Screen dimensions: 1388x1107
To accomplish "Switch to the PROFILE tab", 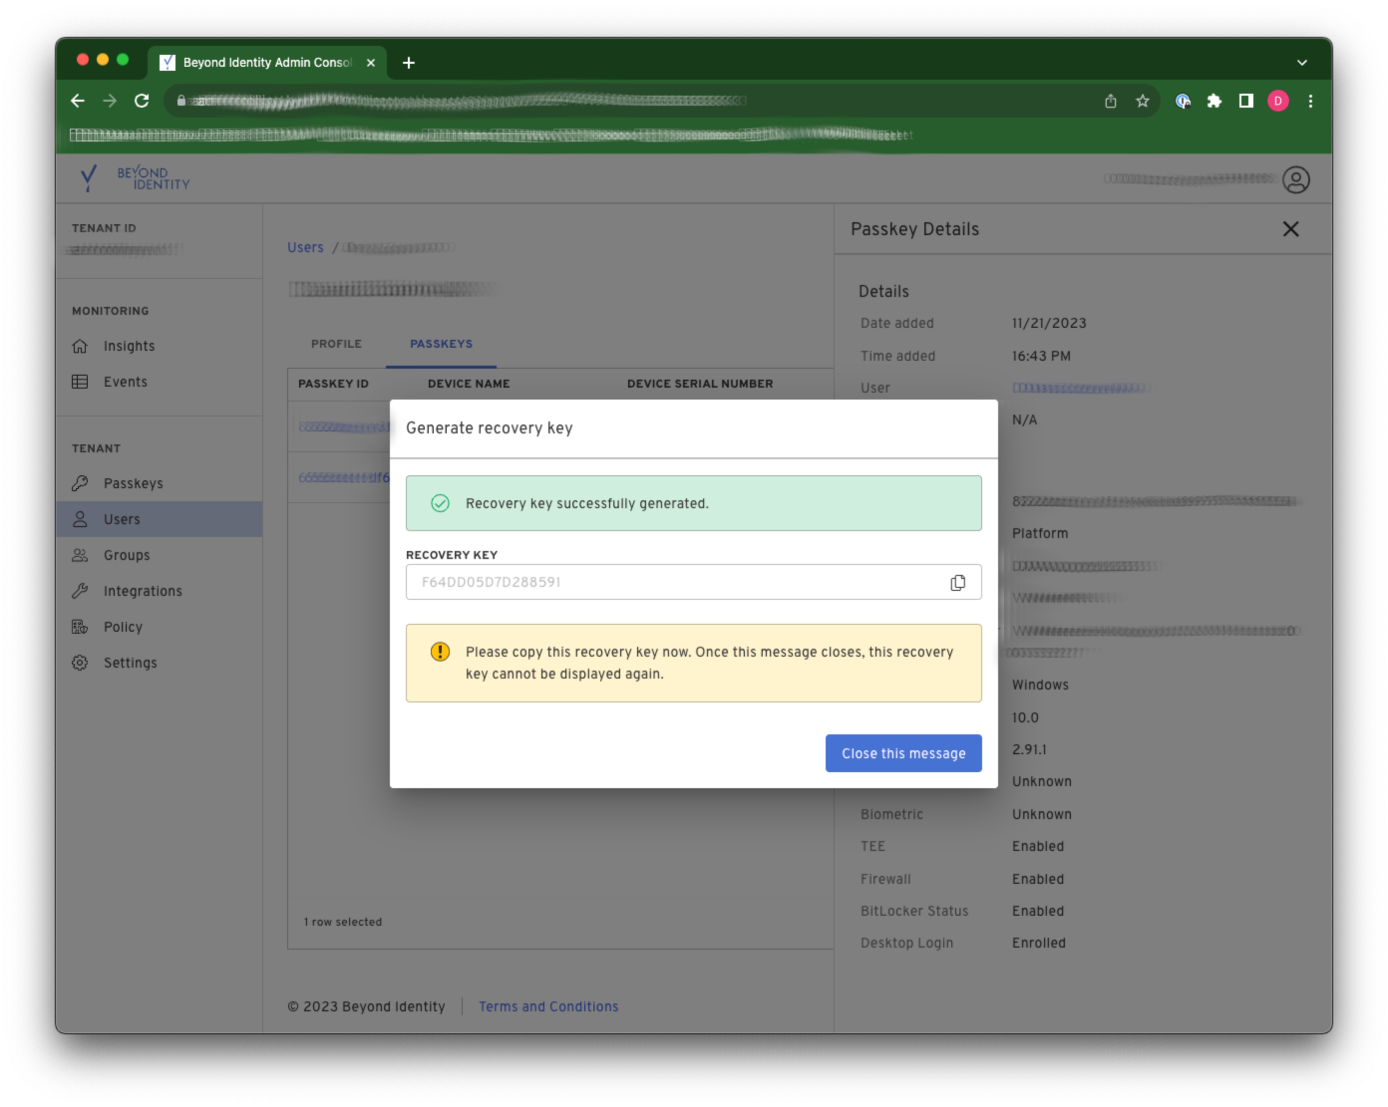I will [x=336, y=344].
